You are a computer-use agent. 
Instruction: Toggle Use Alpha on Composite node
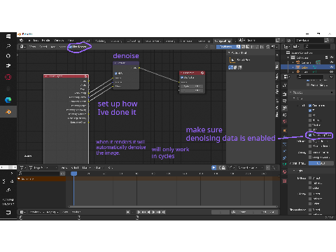(x=182, y=78)
